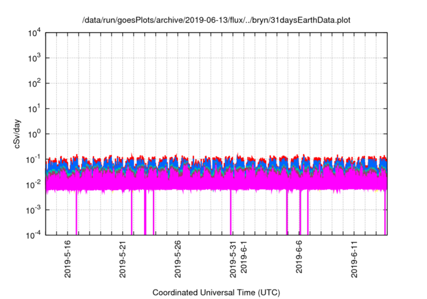Click the 10^2 y-axis tick label
Viewport: 427px width, 299px height.
click(x=35, y=83)
